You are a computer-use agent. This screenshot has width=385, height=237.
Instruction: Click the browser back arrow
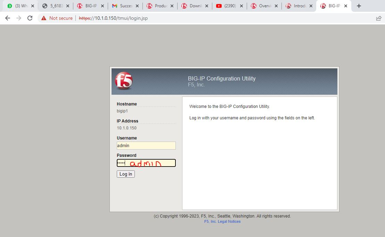point(8,18)
